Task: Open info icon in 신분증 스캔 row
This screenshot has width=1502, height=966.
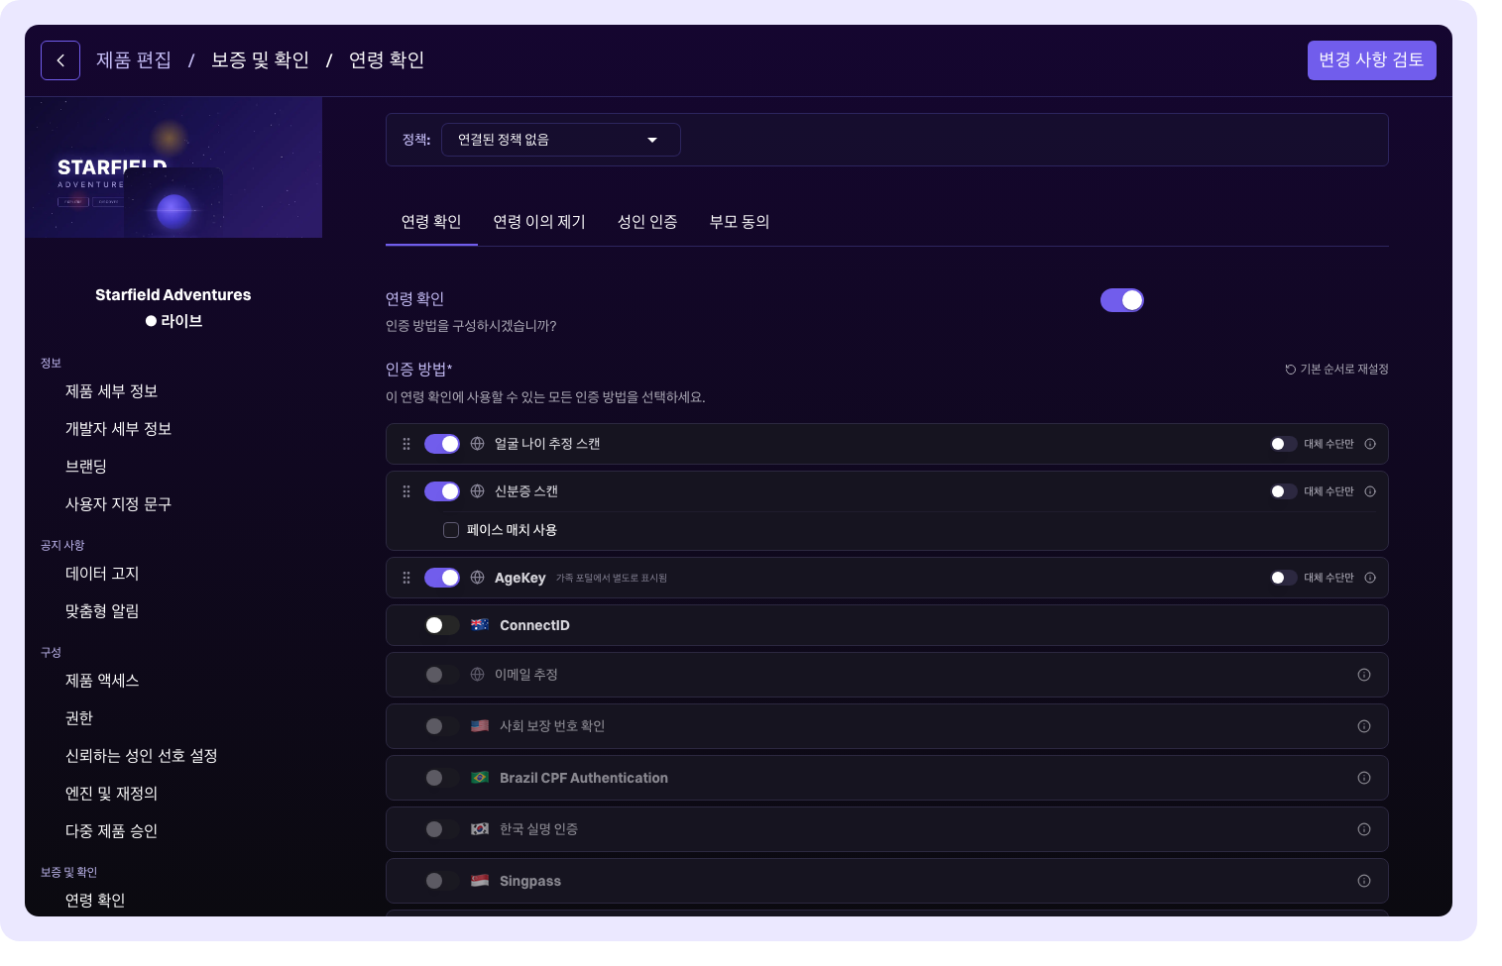Action: pos(1370,491)
